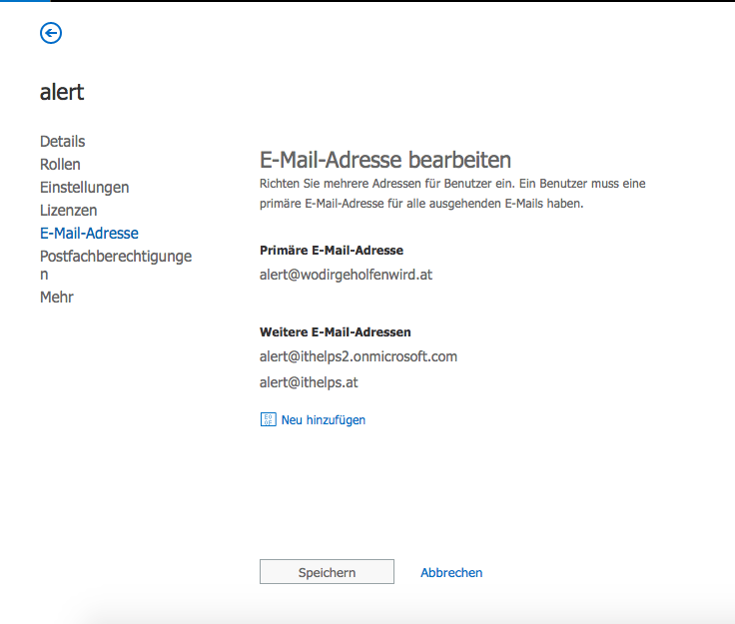
Task: Open Einstellungen in the sidebar
Action: [84, 188]
